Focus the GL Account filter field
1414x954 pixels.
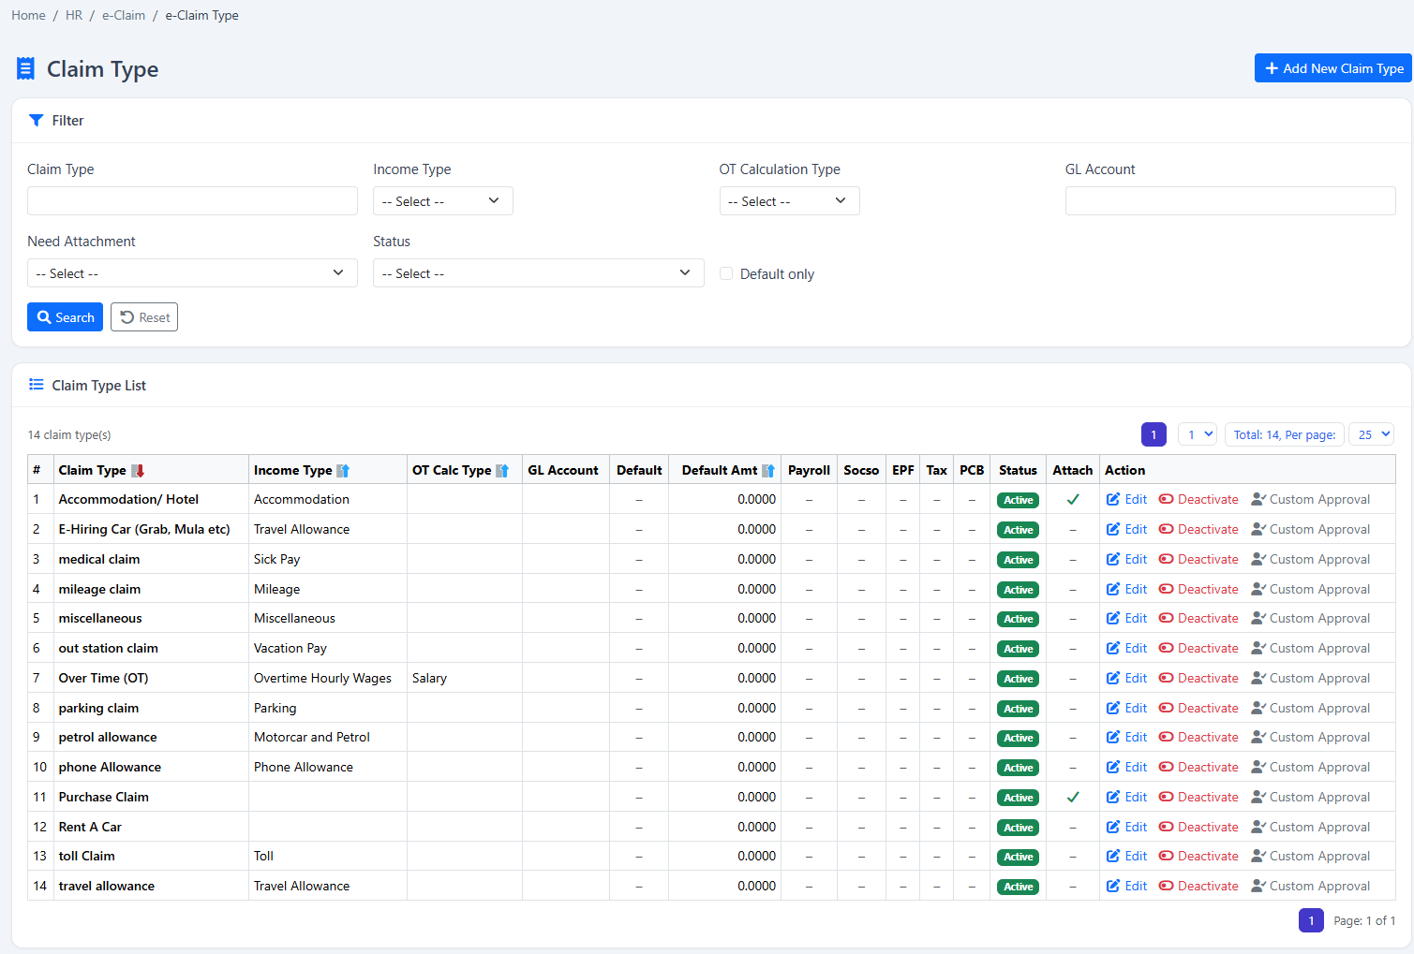pos(1230,201)
